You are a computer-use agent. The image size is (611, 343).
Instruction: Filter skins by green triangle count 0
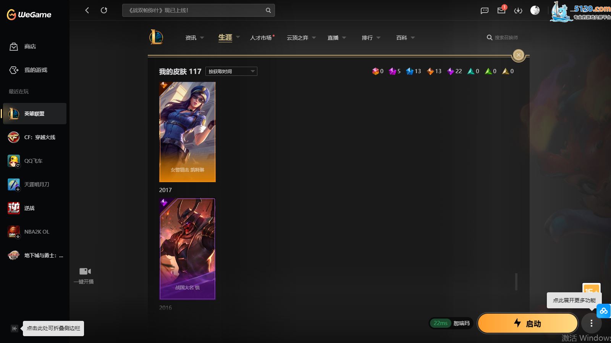click(x=491, y=71)
